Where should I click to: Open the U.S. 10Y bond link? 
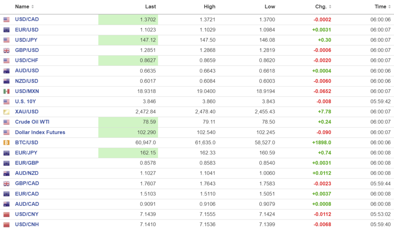26,102
